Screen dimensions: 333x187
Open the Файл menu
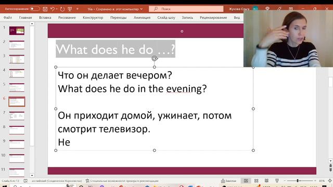pyautogui.click(x=8, y=18)
